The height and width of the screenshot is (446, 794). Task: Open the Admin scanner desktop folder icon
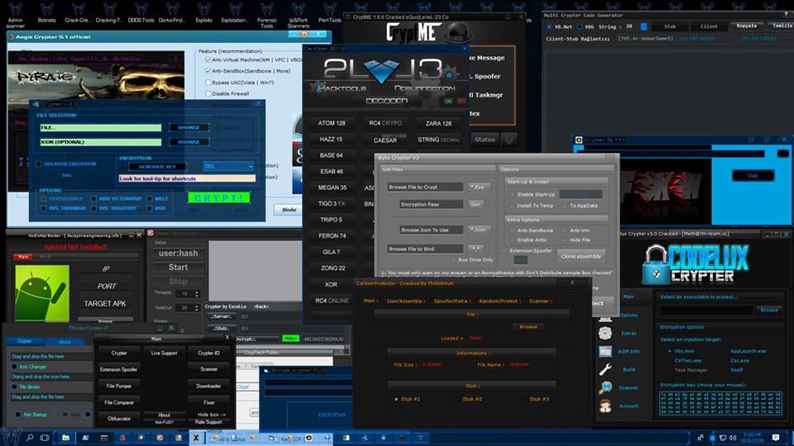pos(15,14)
